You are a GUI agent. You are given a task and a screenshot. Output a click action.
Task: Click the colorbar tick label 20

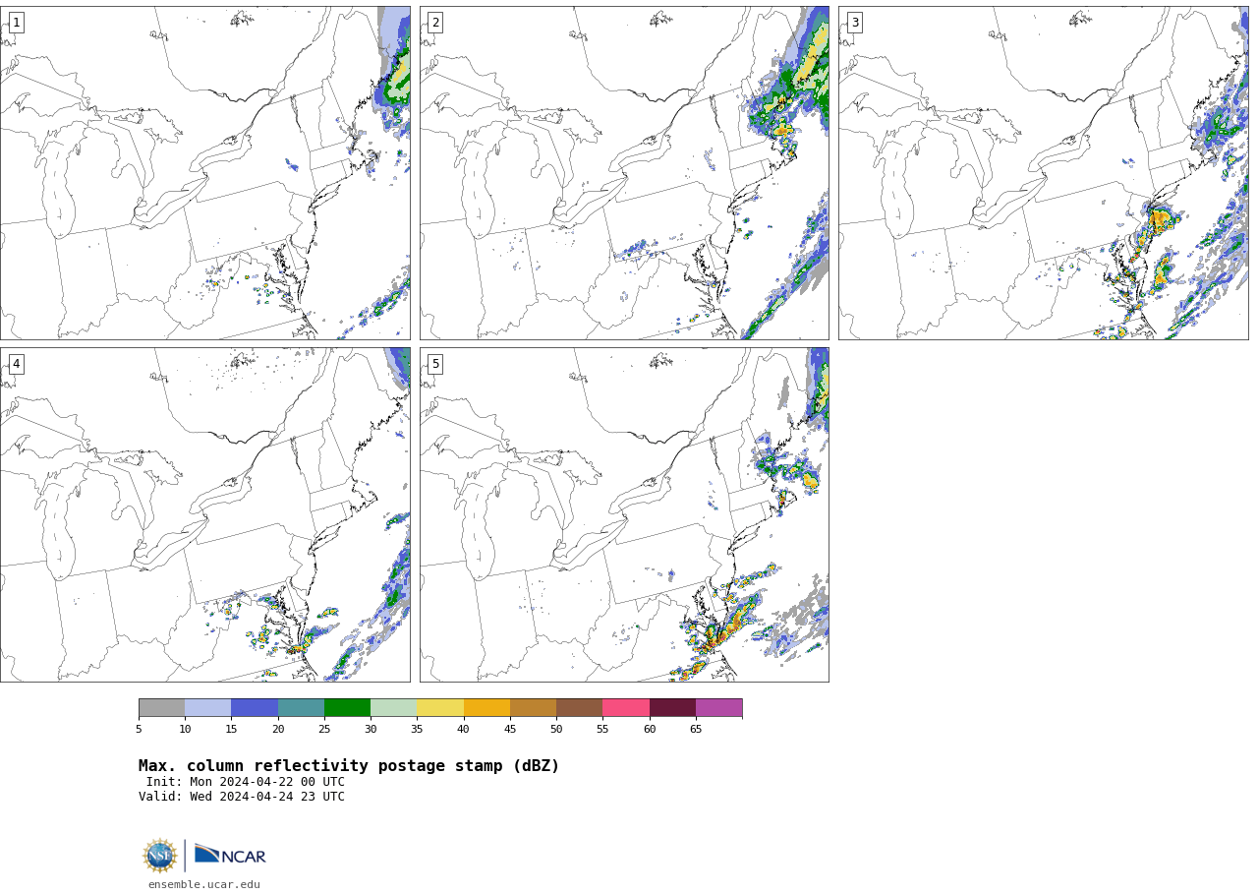click(278, 729)
